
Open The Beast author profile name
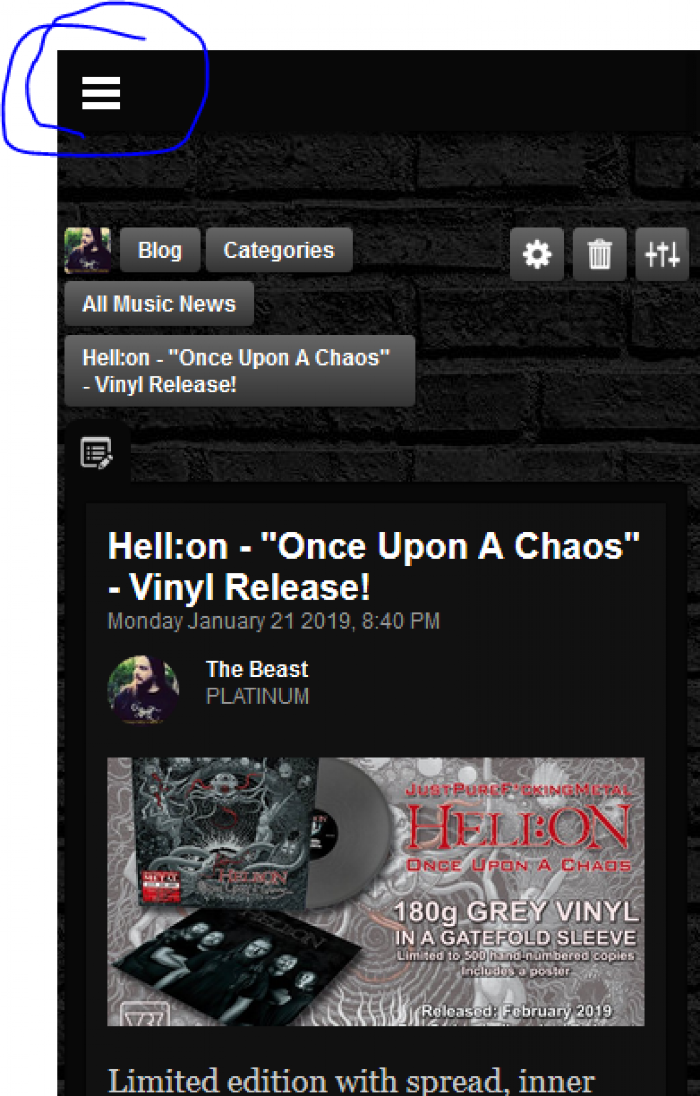[256, 669]
